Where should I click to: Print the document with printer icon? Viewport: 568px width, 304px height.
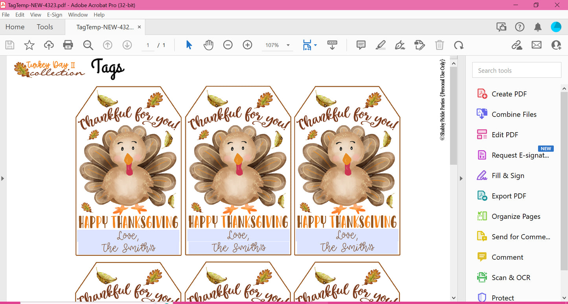[x=68, y=45]
